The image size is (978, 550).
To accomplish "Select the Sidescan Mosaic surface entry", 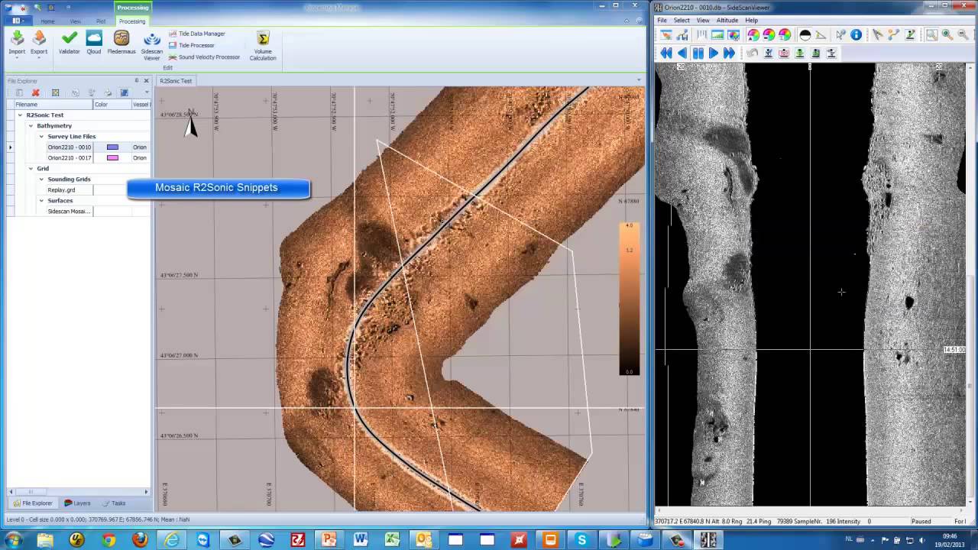I will tap(69, 212).
